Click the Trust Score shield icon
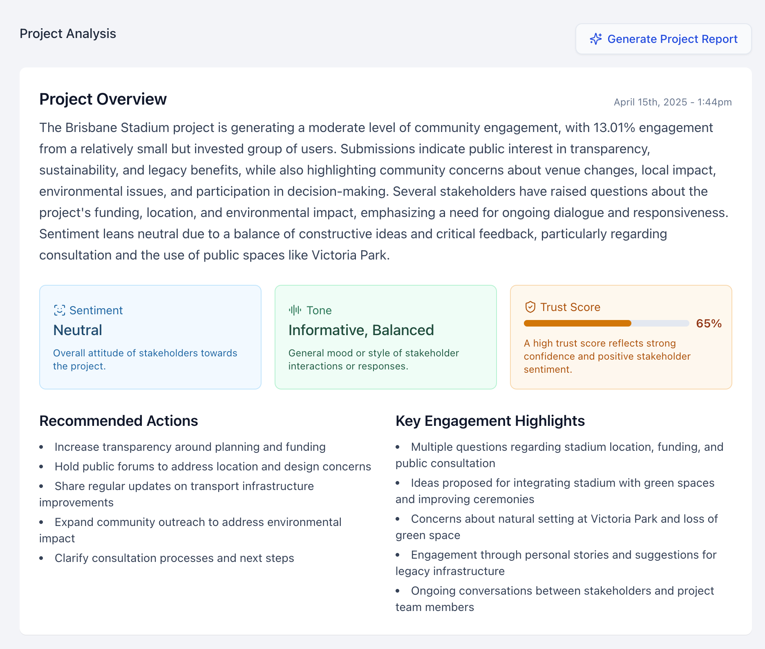765x649 pixels. point(530,307)
